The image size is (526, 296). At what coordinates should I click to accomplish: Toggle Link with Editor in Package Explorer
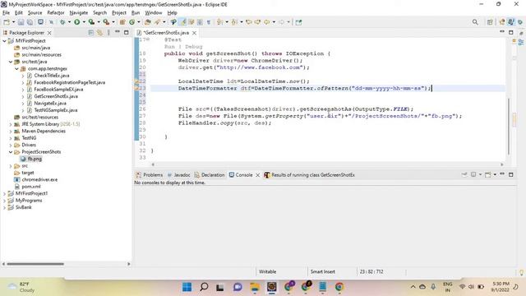pos(99,33)
